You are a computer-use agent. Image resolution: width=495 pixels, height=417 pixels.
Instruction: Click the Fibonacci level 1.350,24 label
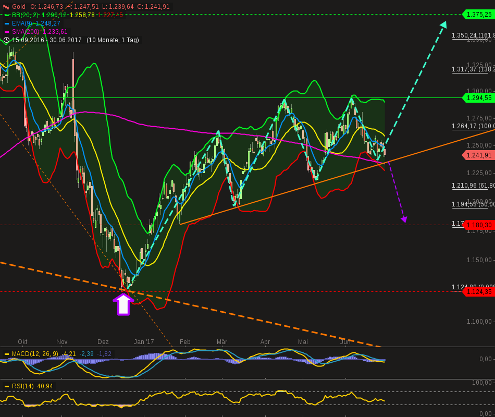click(x=473, y=35)
